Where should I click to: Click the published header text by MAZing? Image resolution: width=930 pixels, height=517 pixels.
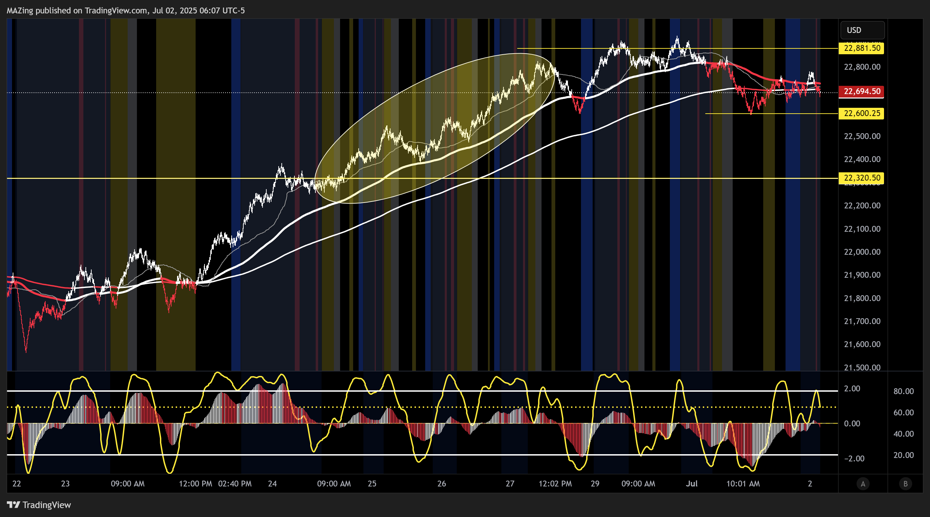(x=126, y=10)
